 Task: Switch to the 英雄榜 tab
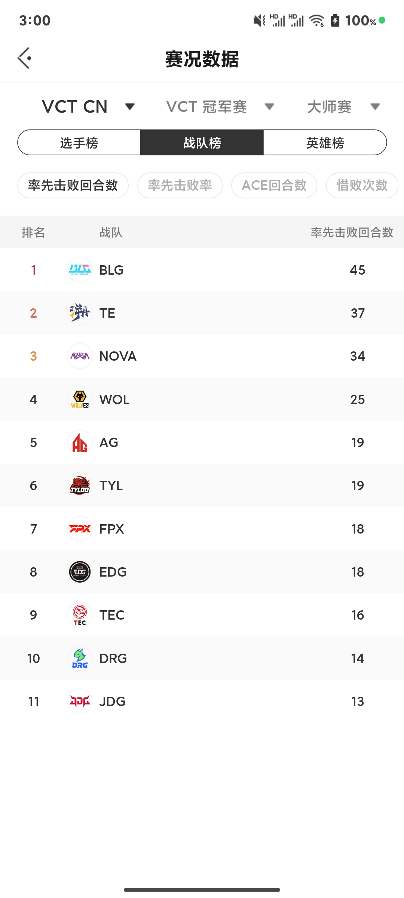click(325, 143)
